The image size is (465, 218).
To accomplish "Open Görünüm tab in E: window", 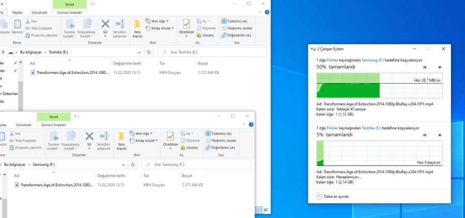I will click(39, 12).
